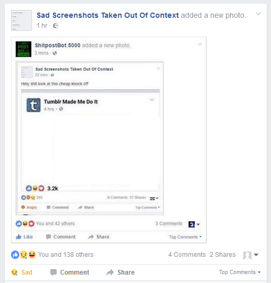Expand the outer post options chevron
The width and height of the screenshot is (271, 283).
pos(258,14)
